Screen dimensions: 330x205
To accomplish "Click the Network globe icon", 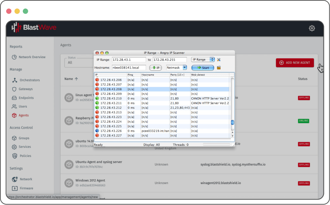I will pos(14,179).
